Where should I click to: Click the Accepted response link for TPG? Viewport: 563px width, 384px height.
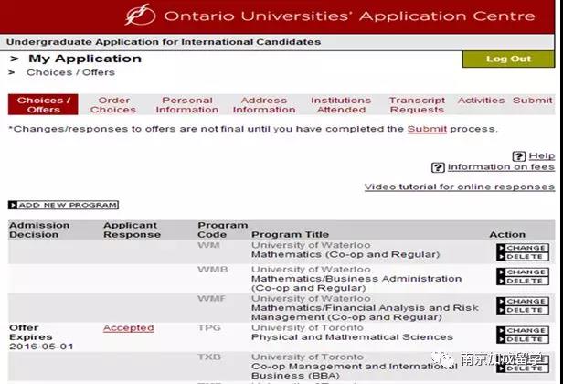click(x=129, y=328)
